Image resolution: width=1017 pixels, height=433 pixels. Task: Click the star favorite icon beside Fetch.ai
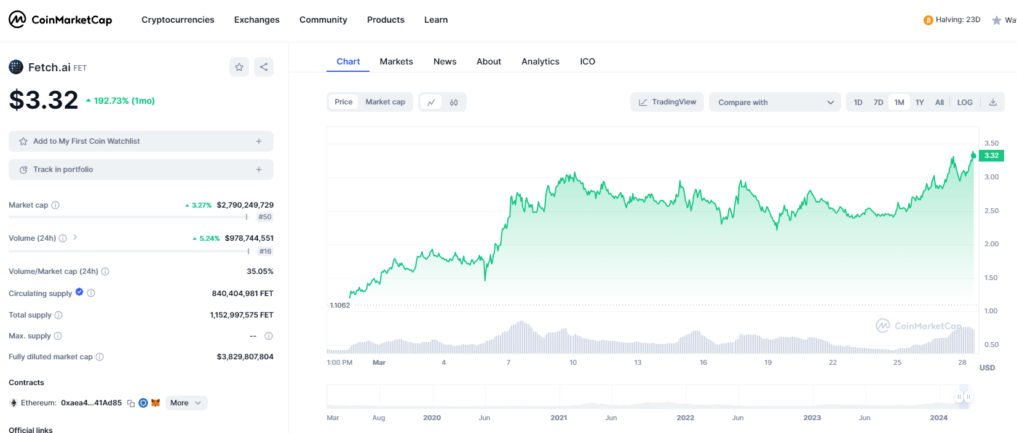[239, 67]
